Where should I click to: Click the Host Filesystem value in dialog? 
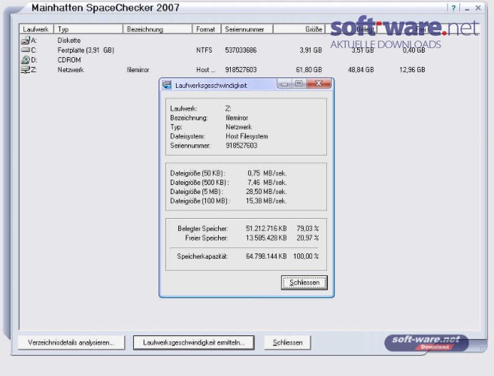[x=247, y=136]
